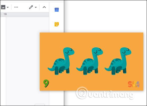147x106 pixels.
Task: Open Google Keep lightbulb icon
Action: (x=57, y=24)
